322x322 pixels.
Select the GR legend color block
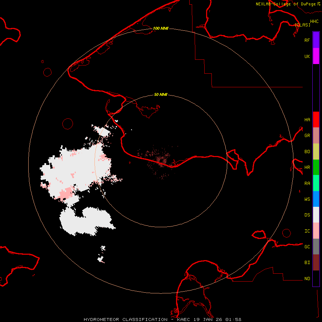click(x=316, y=135)
